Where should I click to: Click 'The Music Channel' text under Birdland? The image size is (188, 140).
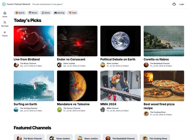[28, 63]
